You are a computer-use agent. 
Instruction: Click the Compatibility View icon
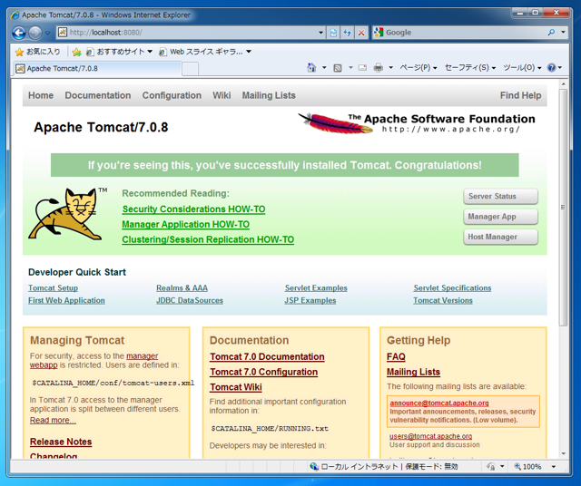[x=333, y=33]
